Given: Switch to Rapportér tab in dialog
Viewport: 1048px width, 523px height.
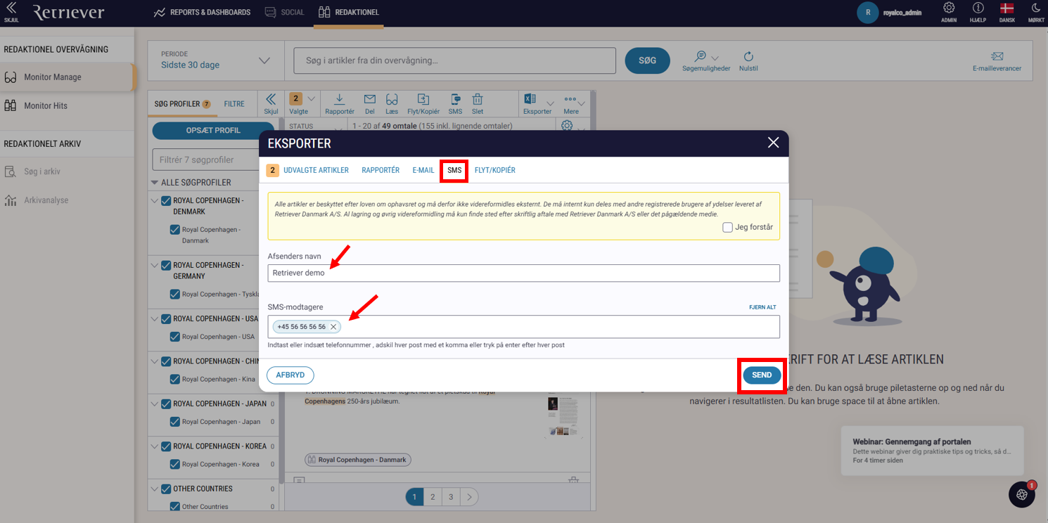Looking at the screenshot, I should tap(381, 170).
